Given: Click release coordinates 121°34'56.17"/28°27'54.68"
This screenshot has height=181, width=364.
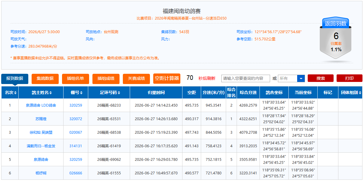Looking at the screenshot, I should (x=278, y=32).
